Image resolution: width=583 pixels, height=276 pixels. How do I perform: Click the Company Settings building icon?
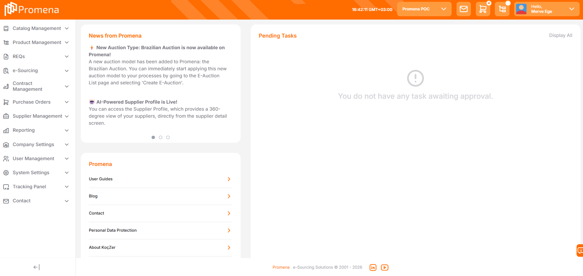point(6,145)
